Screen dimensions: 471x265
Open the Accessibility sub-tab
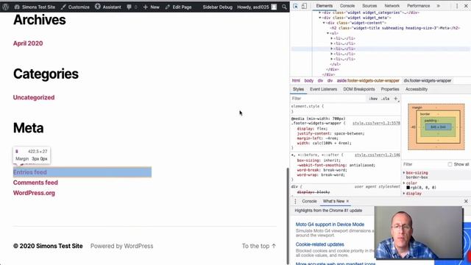tap(417, 89)
